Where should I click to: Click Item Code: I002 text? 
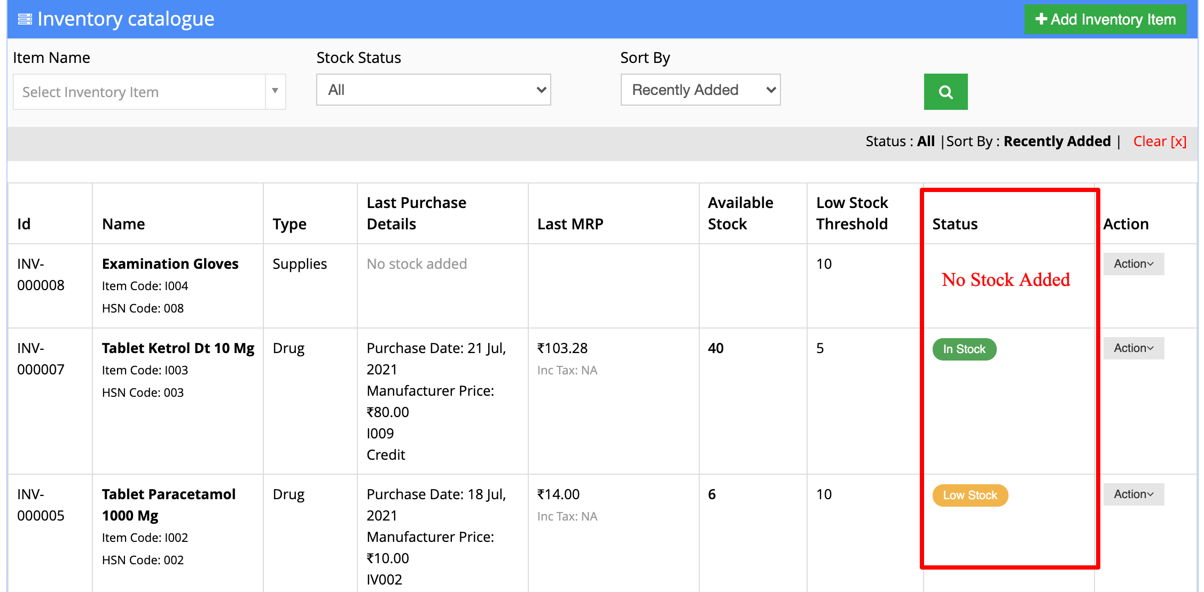[x=145, y=538]
